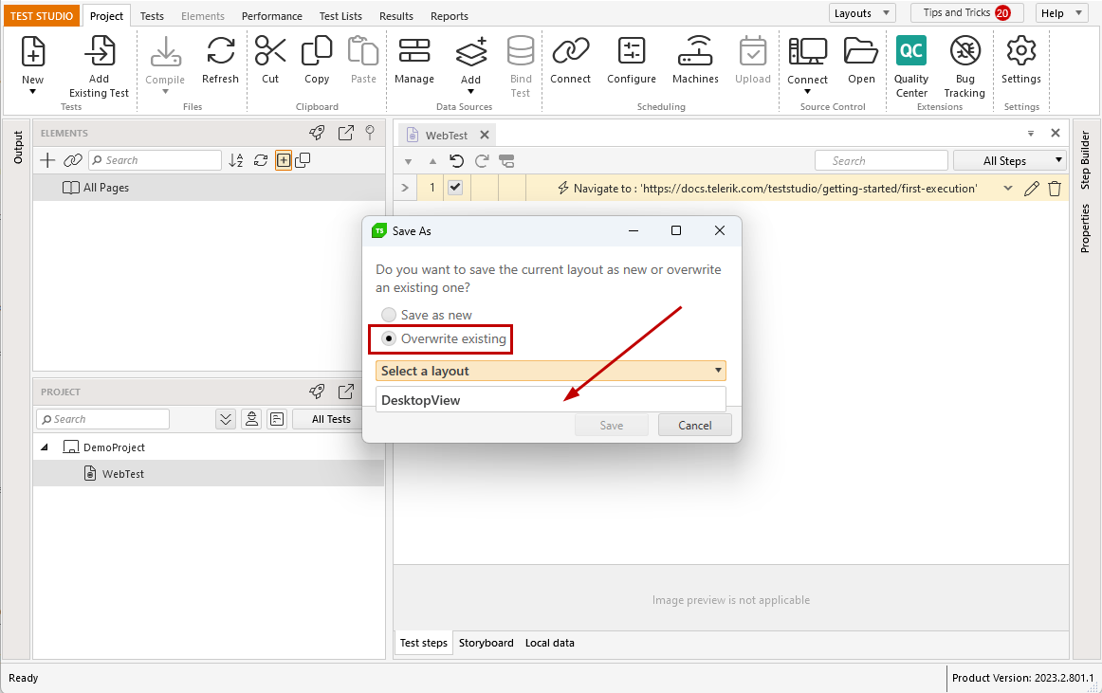This screenshot has height=693, width=1102.
Task: Click the New test icon
Action: point(32,51)
